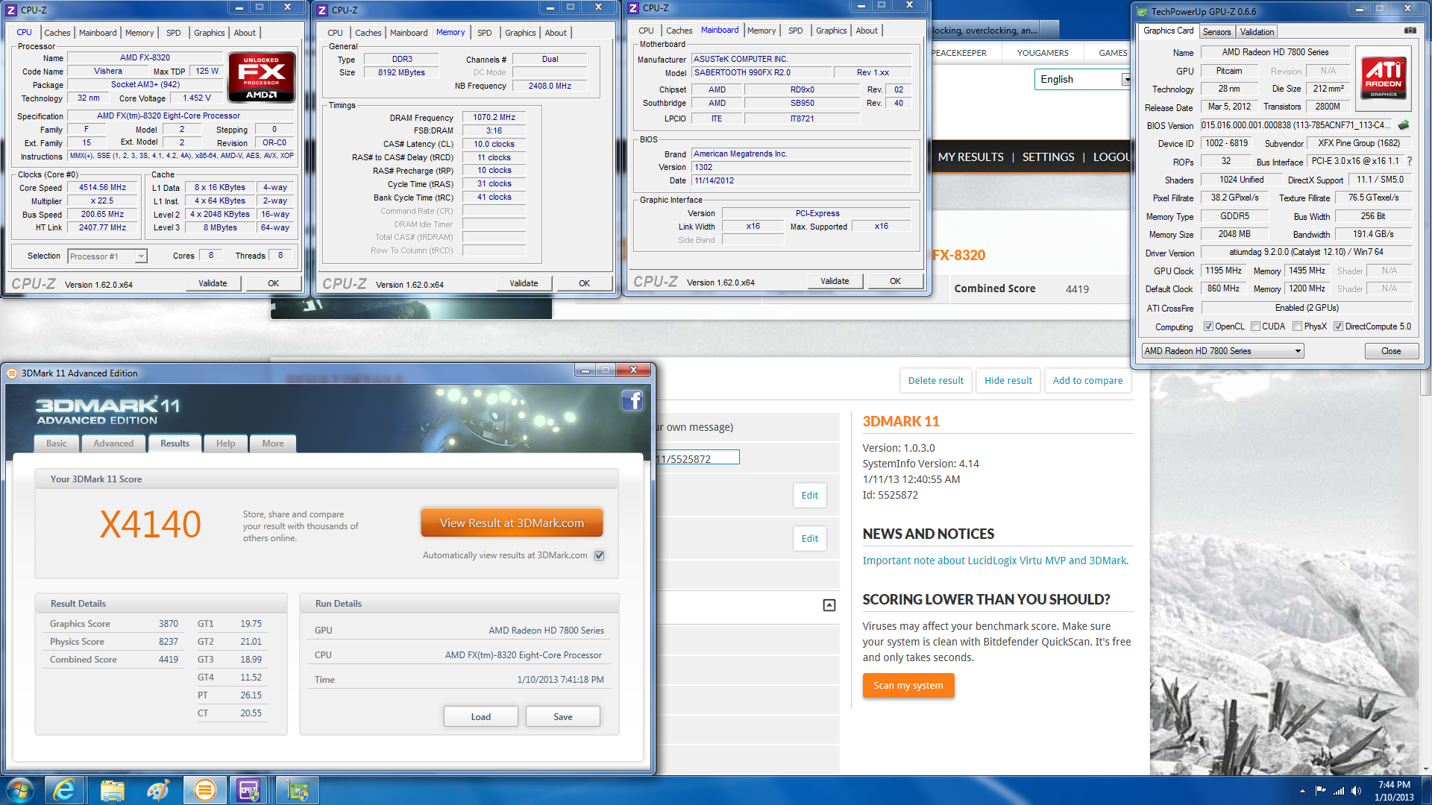The image size is (1432, 805).
Task: Show hidden system tray icons
Action: (1302, 791)
